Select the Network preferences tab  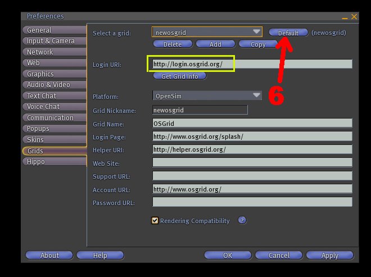(x=53, y=52)
